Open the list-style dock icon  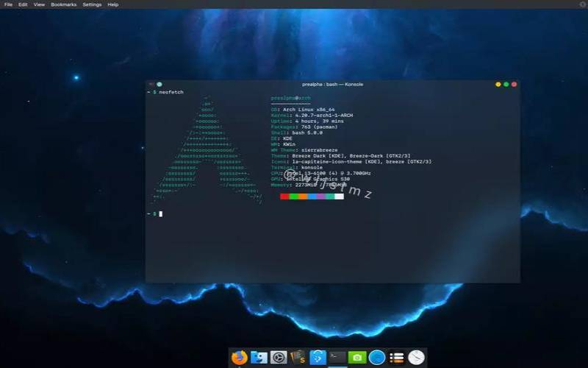pos(396,357)
